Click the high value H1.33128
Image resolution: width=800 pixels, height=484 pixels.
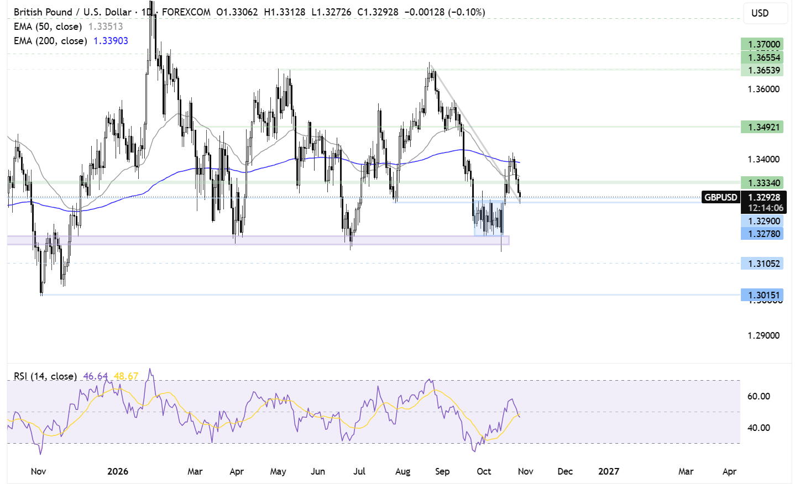(285, 12)
